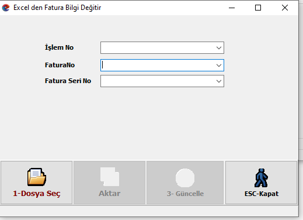This screenshot has height=220, width=303.
Task: Minimize the Excel den Fatura window
Action: 232,8
